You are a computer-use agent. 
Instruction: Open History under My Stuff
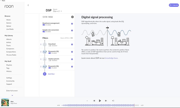point(9,71)
